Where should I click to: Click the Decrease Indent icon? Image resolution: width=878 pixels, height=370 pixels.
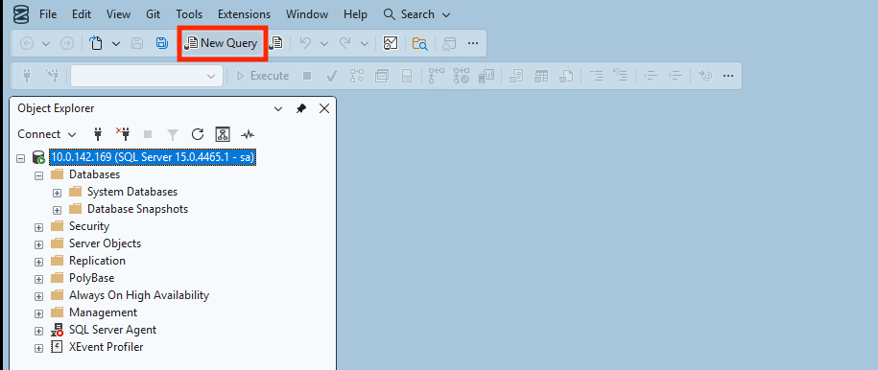pyautogui.click(x=650, y=76)
